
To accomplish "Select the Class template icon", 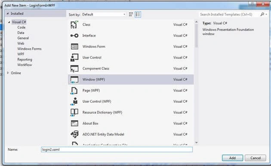I will click(x=74, y=24).
